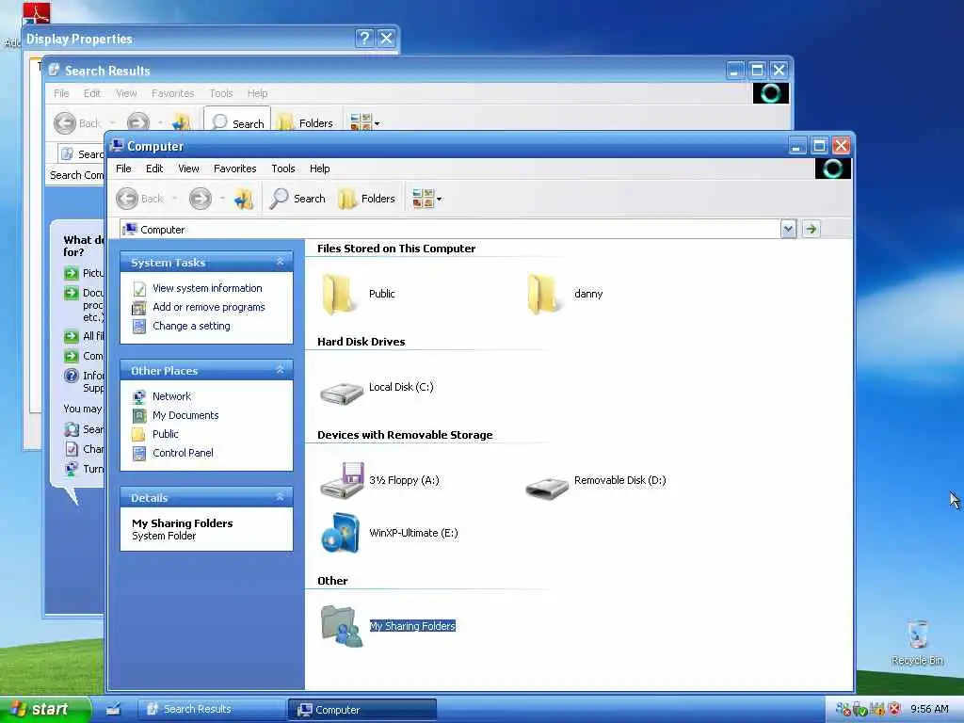This screenshot has height=723, width=964.
Task: Select the Local Disk (C:) drive icon
Action: click(x=342, y=393)
